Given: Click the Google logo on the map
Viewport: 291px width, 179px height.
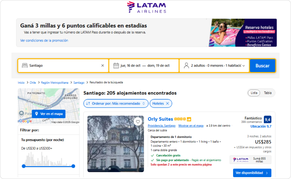Looking at the screenshot, I should point(25,121).
